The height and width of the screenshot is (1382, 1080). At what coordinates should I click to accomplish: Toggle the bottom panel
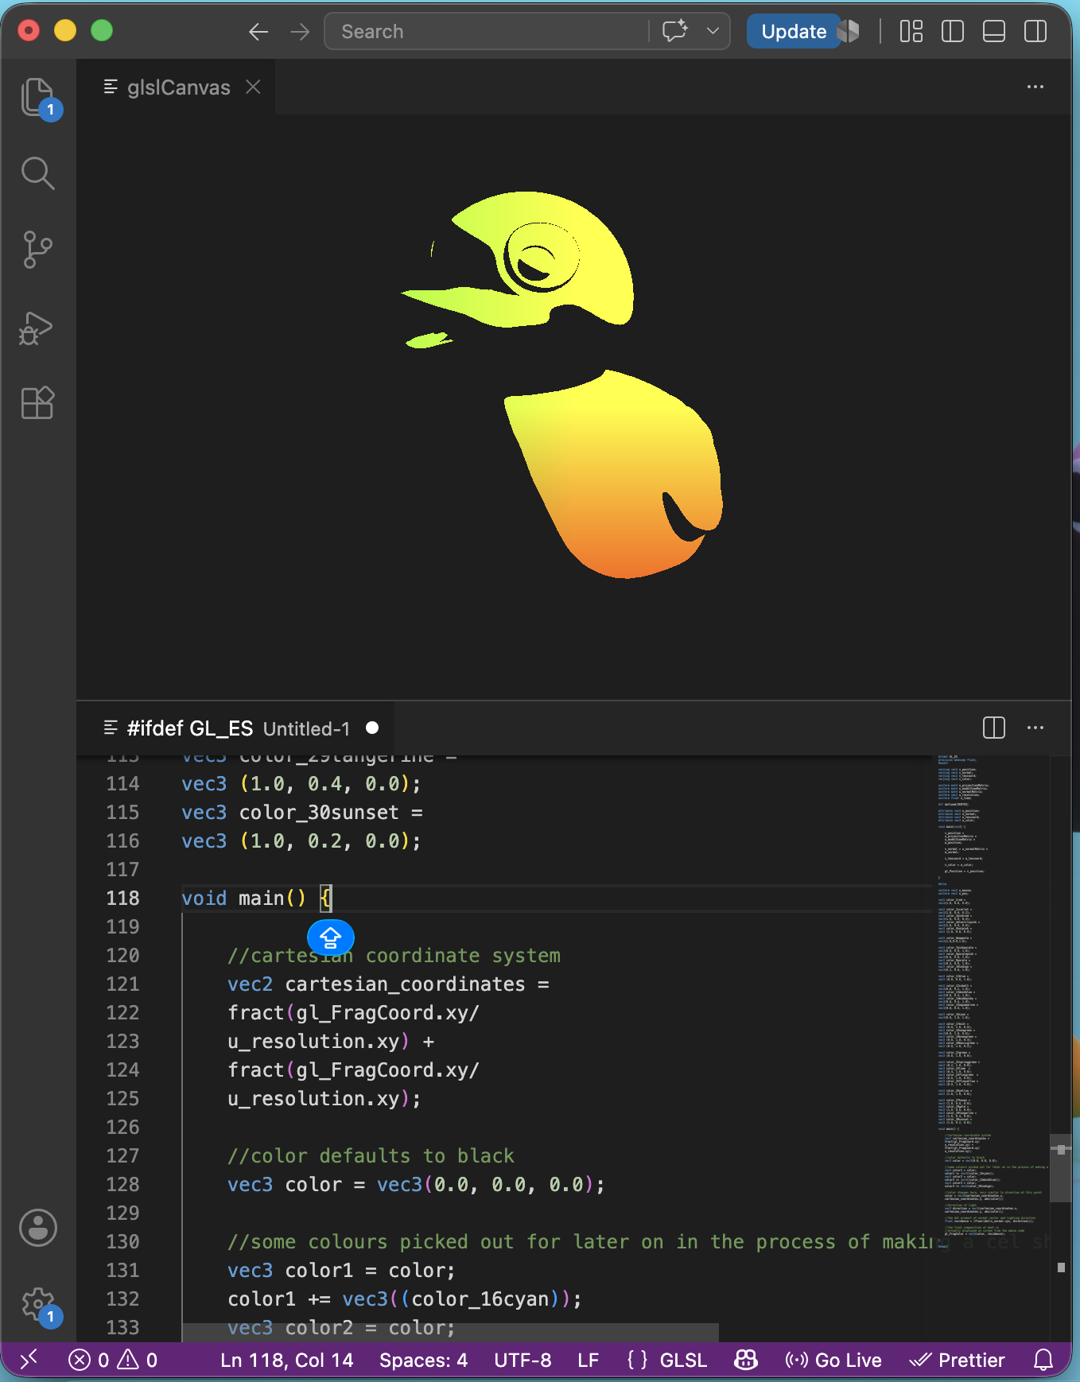993,32
